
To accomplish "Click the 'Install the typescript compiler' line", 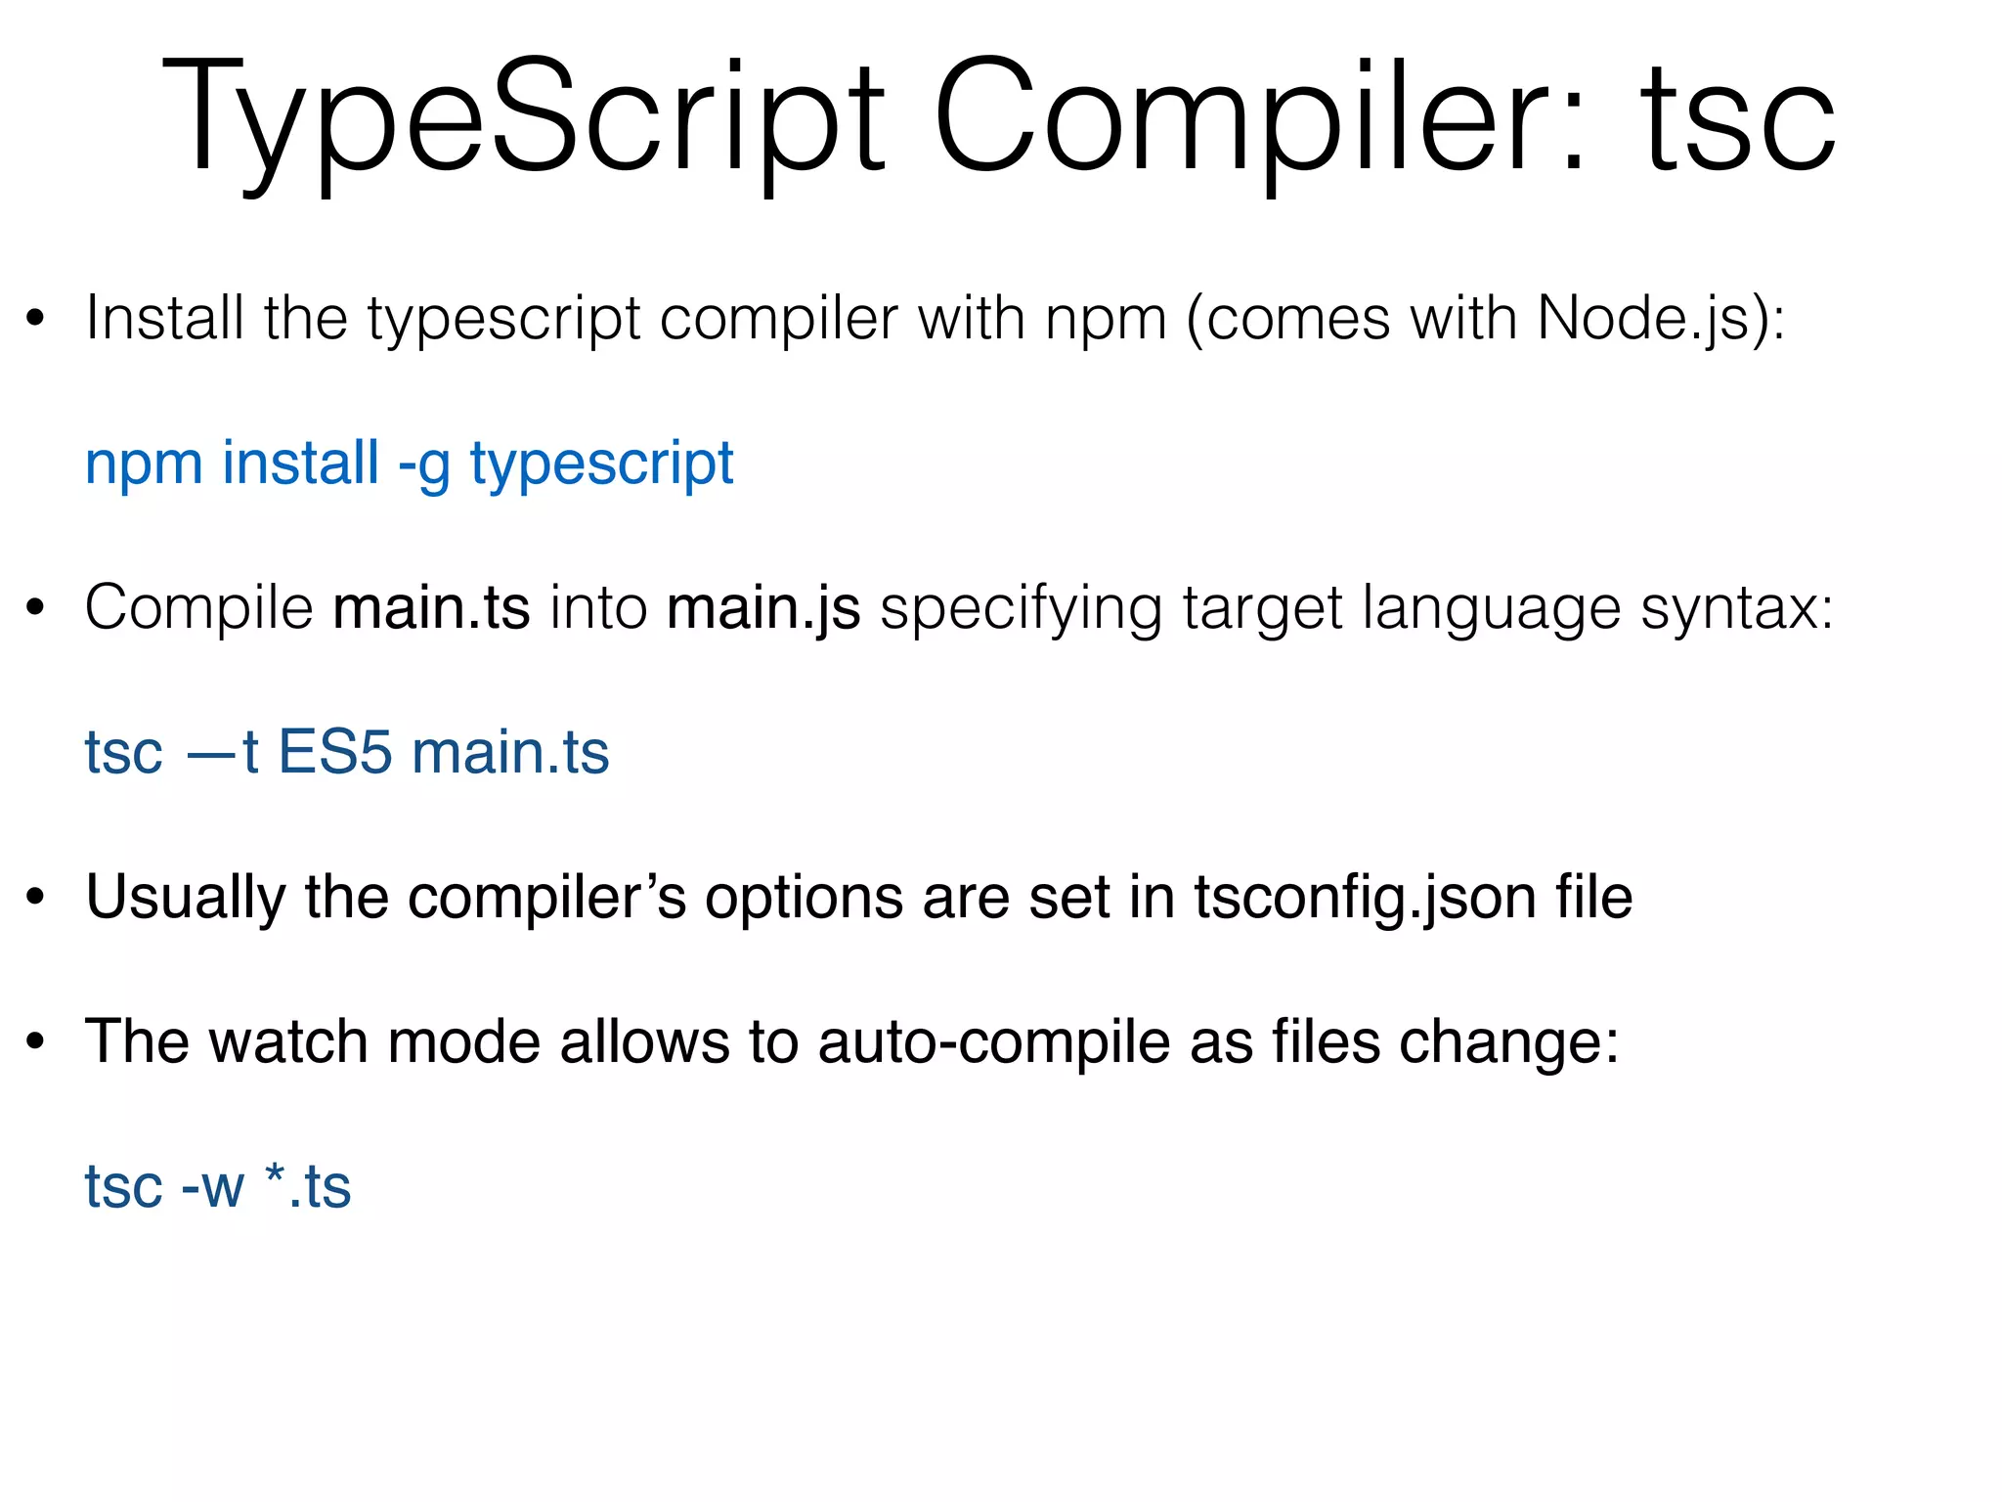I will coord(489,319).
